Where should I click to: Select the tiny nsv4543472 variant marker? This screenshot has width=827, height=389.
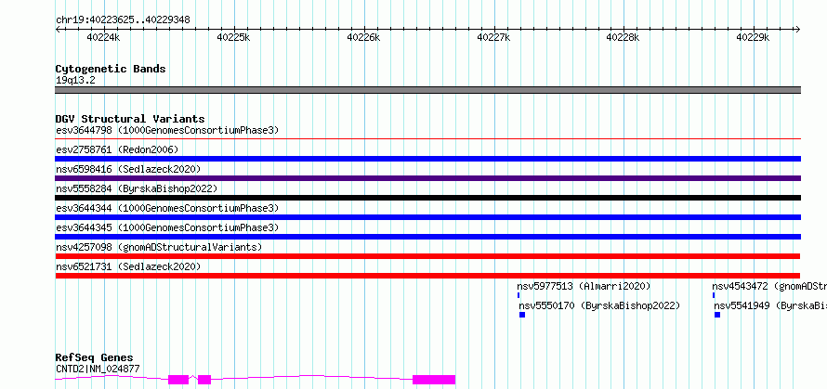coord(714,295)
